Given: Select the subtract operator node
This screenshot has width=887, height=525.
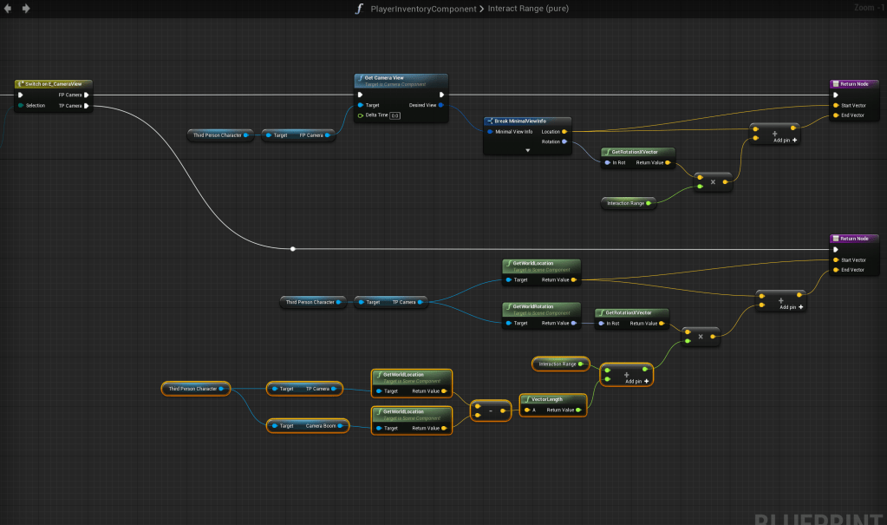Looking at the screenshot, I should (x=491, y=410).
